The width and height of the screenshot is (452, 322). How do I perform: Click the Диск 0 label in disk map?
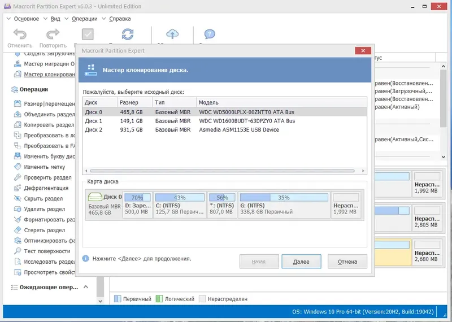click(x=112, y=197)
